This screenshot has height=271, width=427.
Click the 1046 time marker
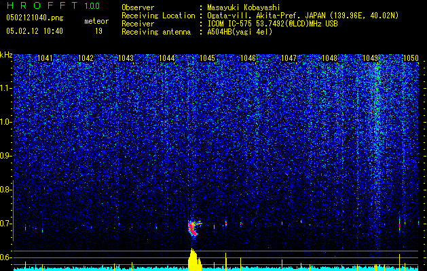[248, 58]
